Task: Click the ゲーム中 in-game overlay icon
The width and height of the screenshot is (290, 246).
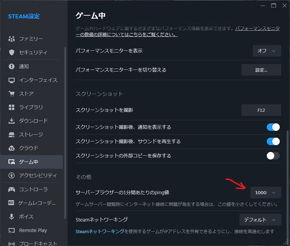Action: 12,162
